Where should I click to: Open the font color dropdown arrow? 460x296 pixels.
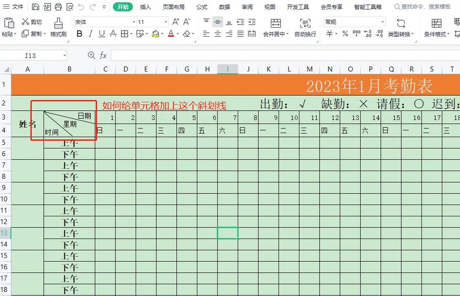(178, 34)
